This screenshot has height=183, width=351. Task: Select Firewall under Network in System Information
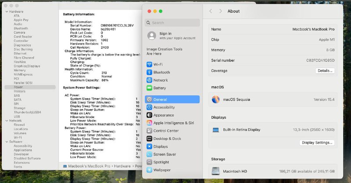[x=19, y=125]
